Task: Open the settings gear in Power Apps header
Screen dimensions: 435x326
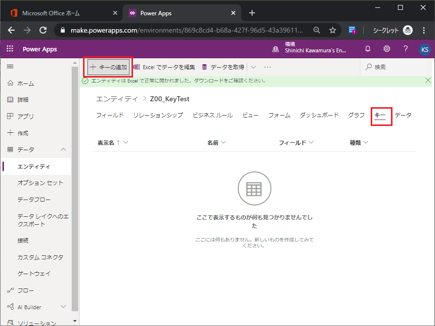Action: (x=387, y=49)
